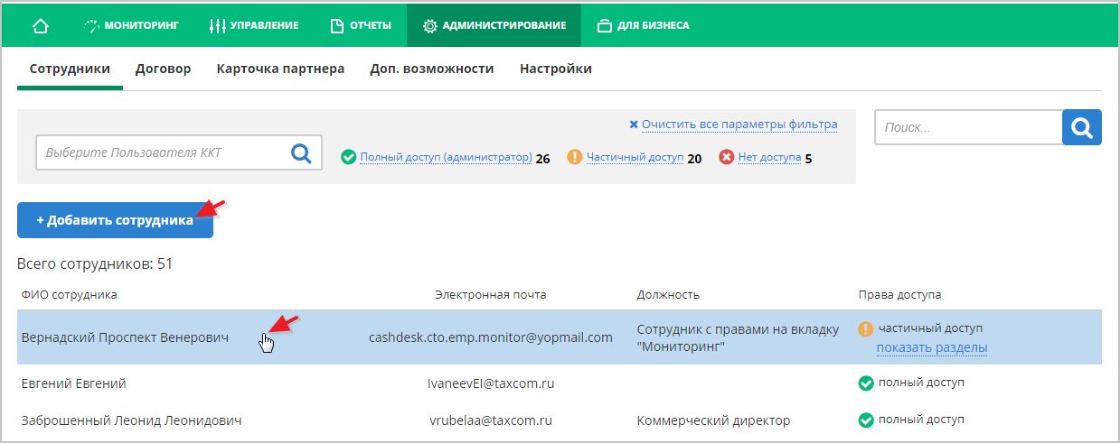This screenshot has height=443, width=1120.
Task: Filter by Частичный доступ link
Action: (x=635, y=158)
